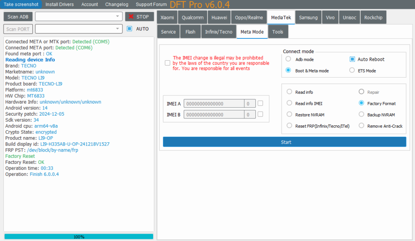Viewport: 415px width, 241px height.
Task: Click the 'DFT Pro v6.0.4' title
Action: [x=199, y=4]
